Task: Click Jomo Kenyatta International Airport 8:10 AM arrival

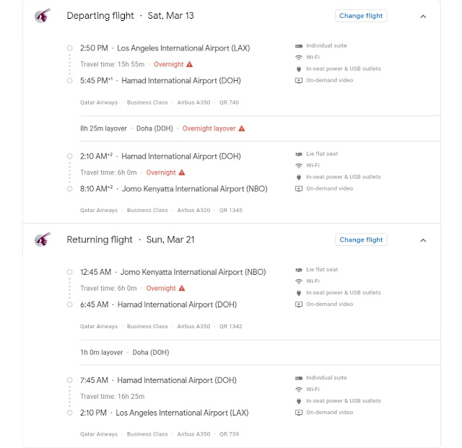Action: [x=194, y=189]
